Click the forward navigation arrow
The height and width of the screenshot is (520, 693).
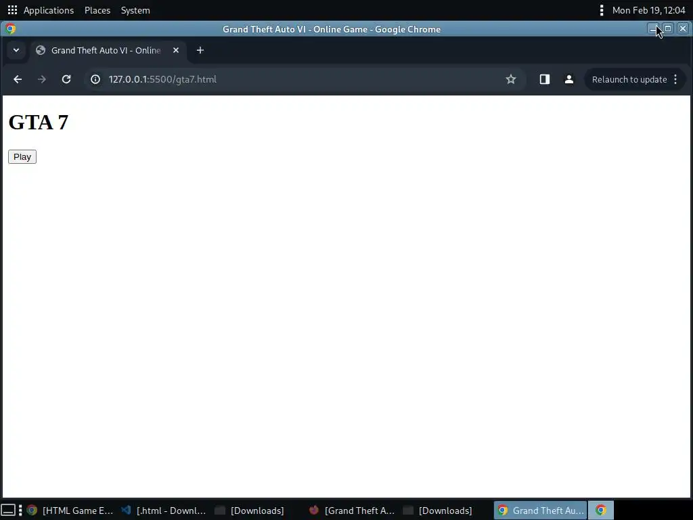click(42, 79)
